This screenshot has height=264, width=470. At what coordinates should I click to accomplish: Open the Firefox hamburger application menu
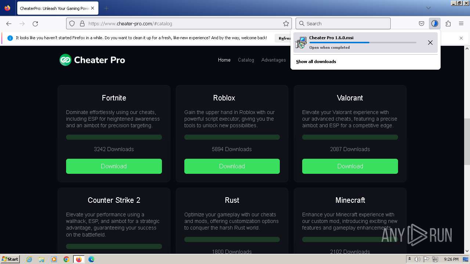pyautogui.click(x=461, y=23)
